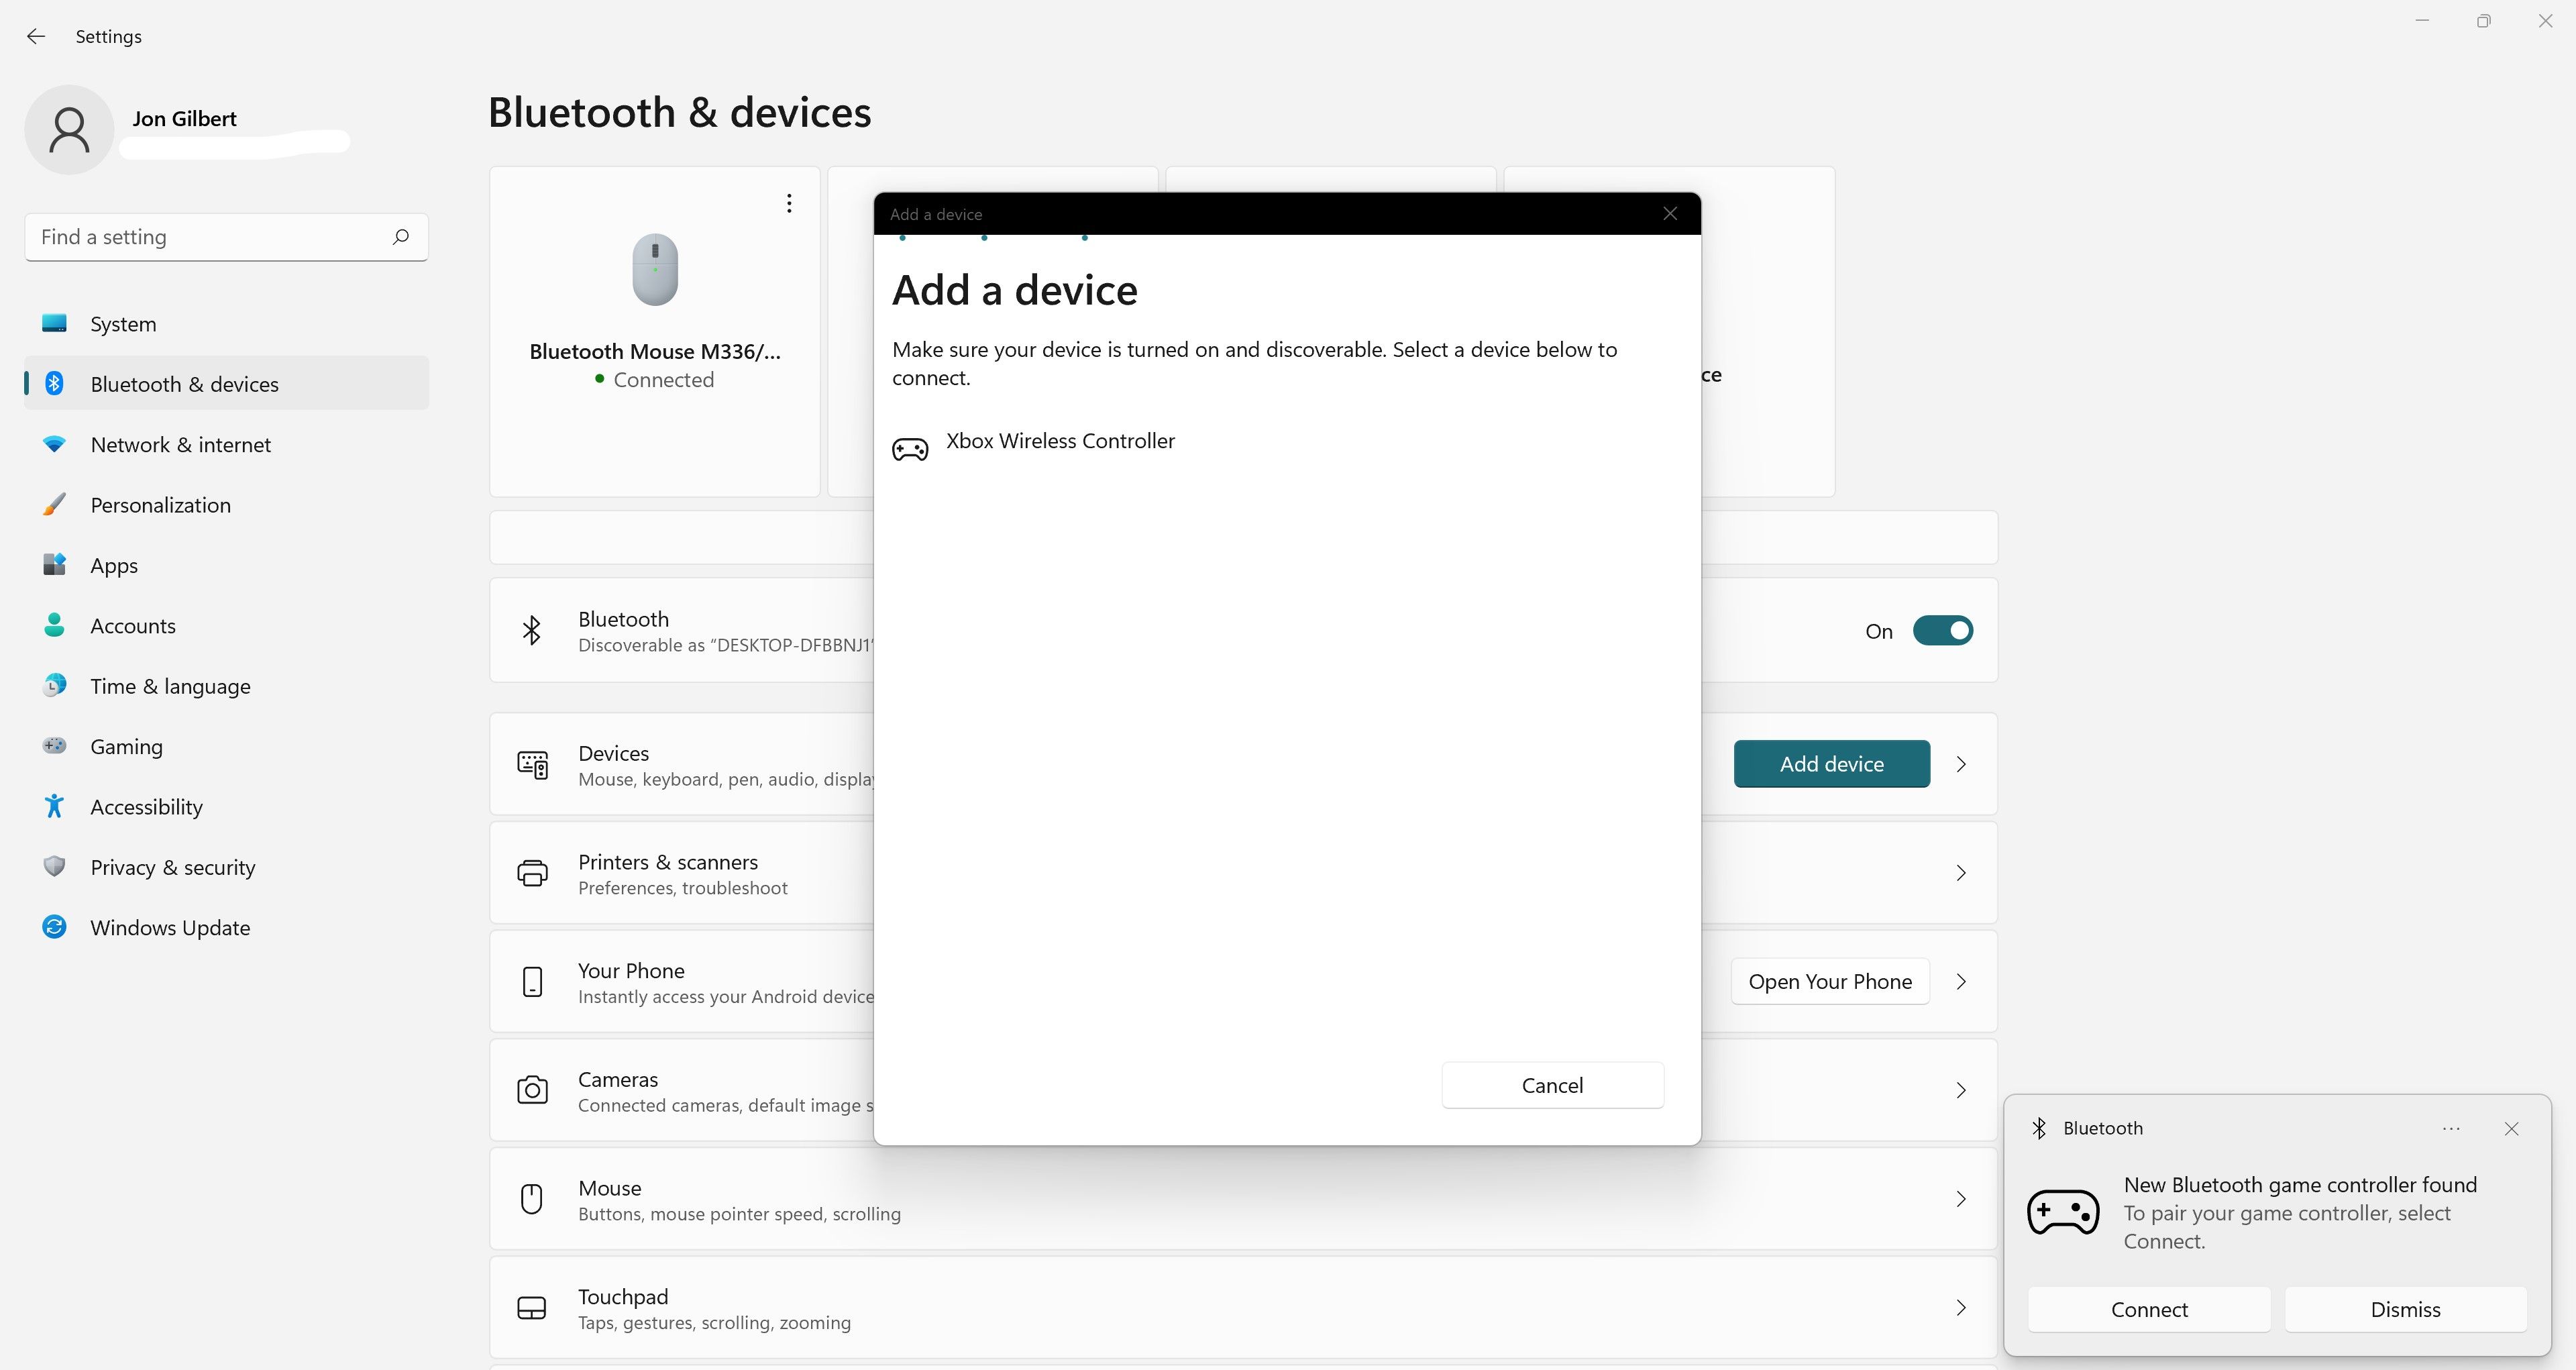Go to Windows Update section
2576x1370 pixels.
click(170, 928)
